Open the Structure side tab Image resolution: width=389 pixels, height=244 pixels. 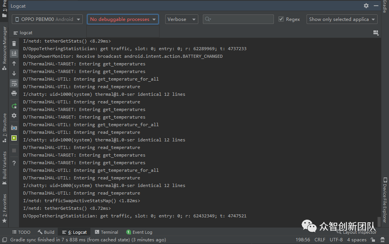4,128
